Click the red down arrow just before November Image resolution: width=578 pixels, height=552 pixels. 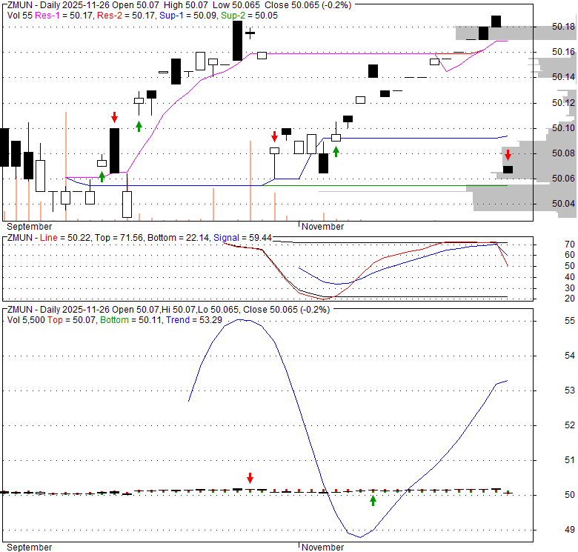coord(274,136)
